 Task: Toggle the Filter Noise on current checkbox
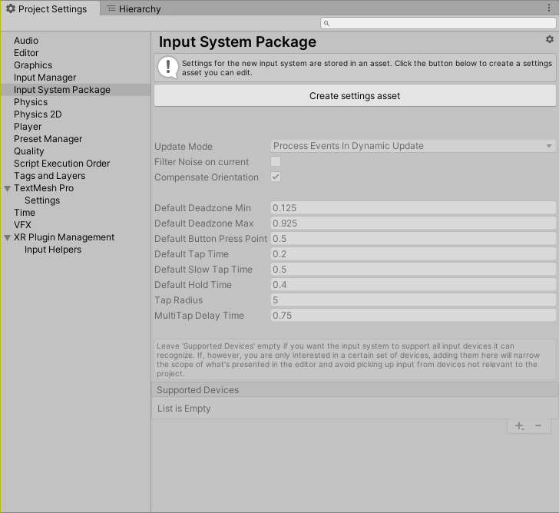276,161
